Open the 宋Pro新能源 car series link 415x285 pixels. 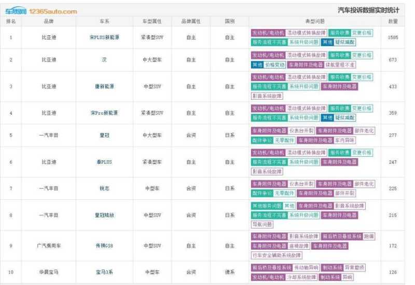point(104,113)
